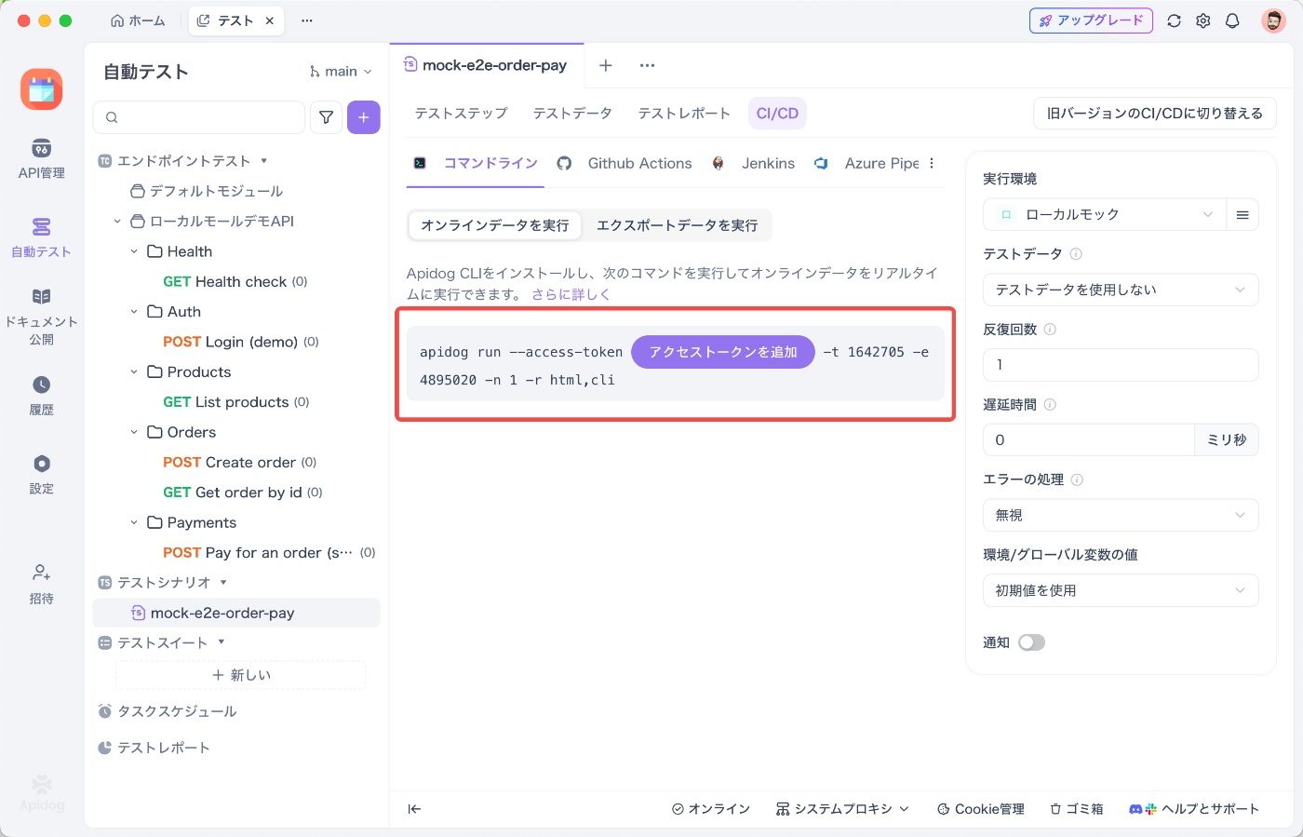
Task: Click ＋ 新しい under テストスイート
Action: click(x=241, y=675)
